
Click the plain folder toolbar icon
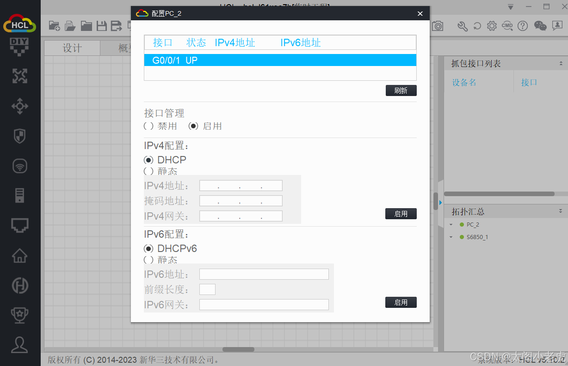coord(86,26)
